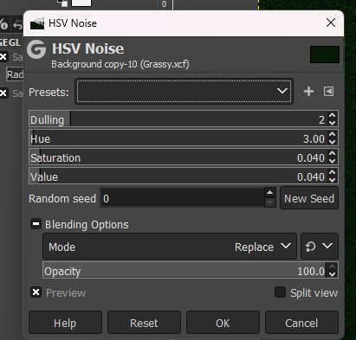This screenshot has width=356, height=340.
Task: Decrease Saturation using its down arrow
Action: [x=333, y=161]
